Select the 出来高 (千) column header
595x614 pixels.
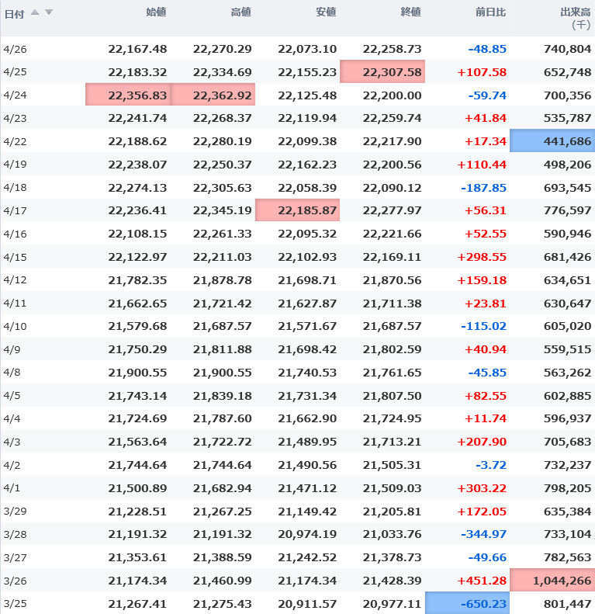(576, 18)
